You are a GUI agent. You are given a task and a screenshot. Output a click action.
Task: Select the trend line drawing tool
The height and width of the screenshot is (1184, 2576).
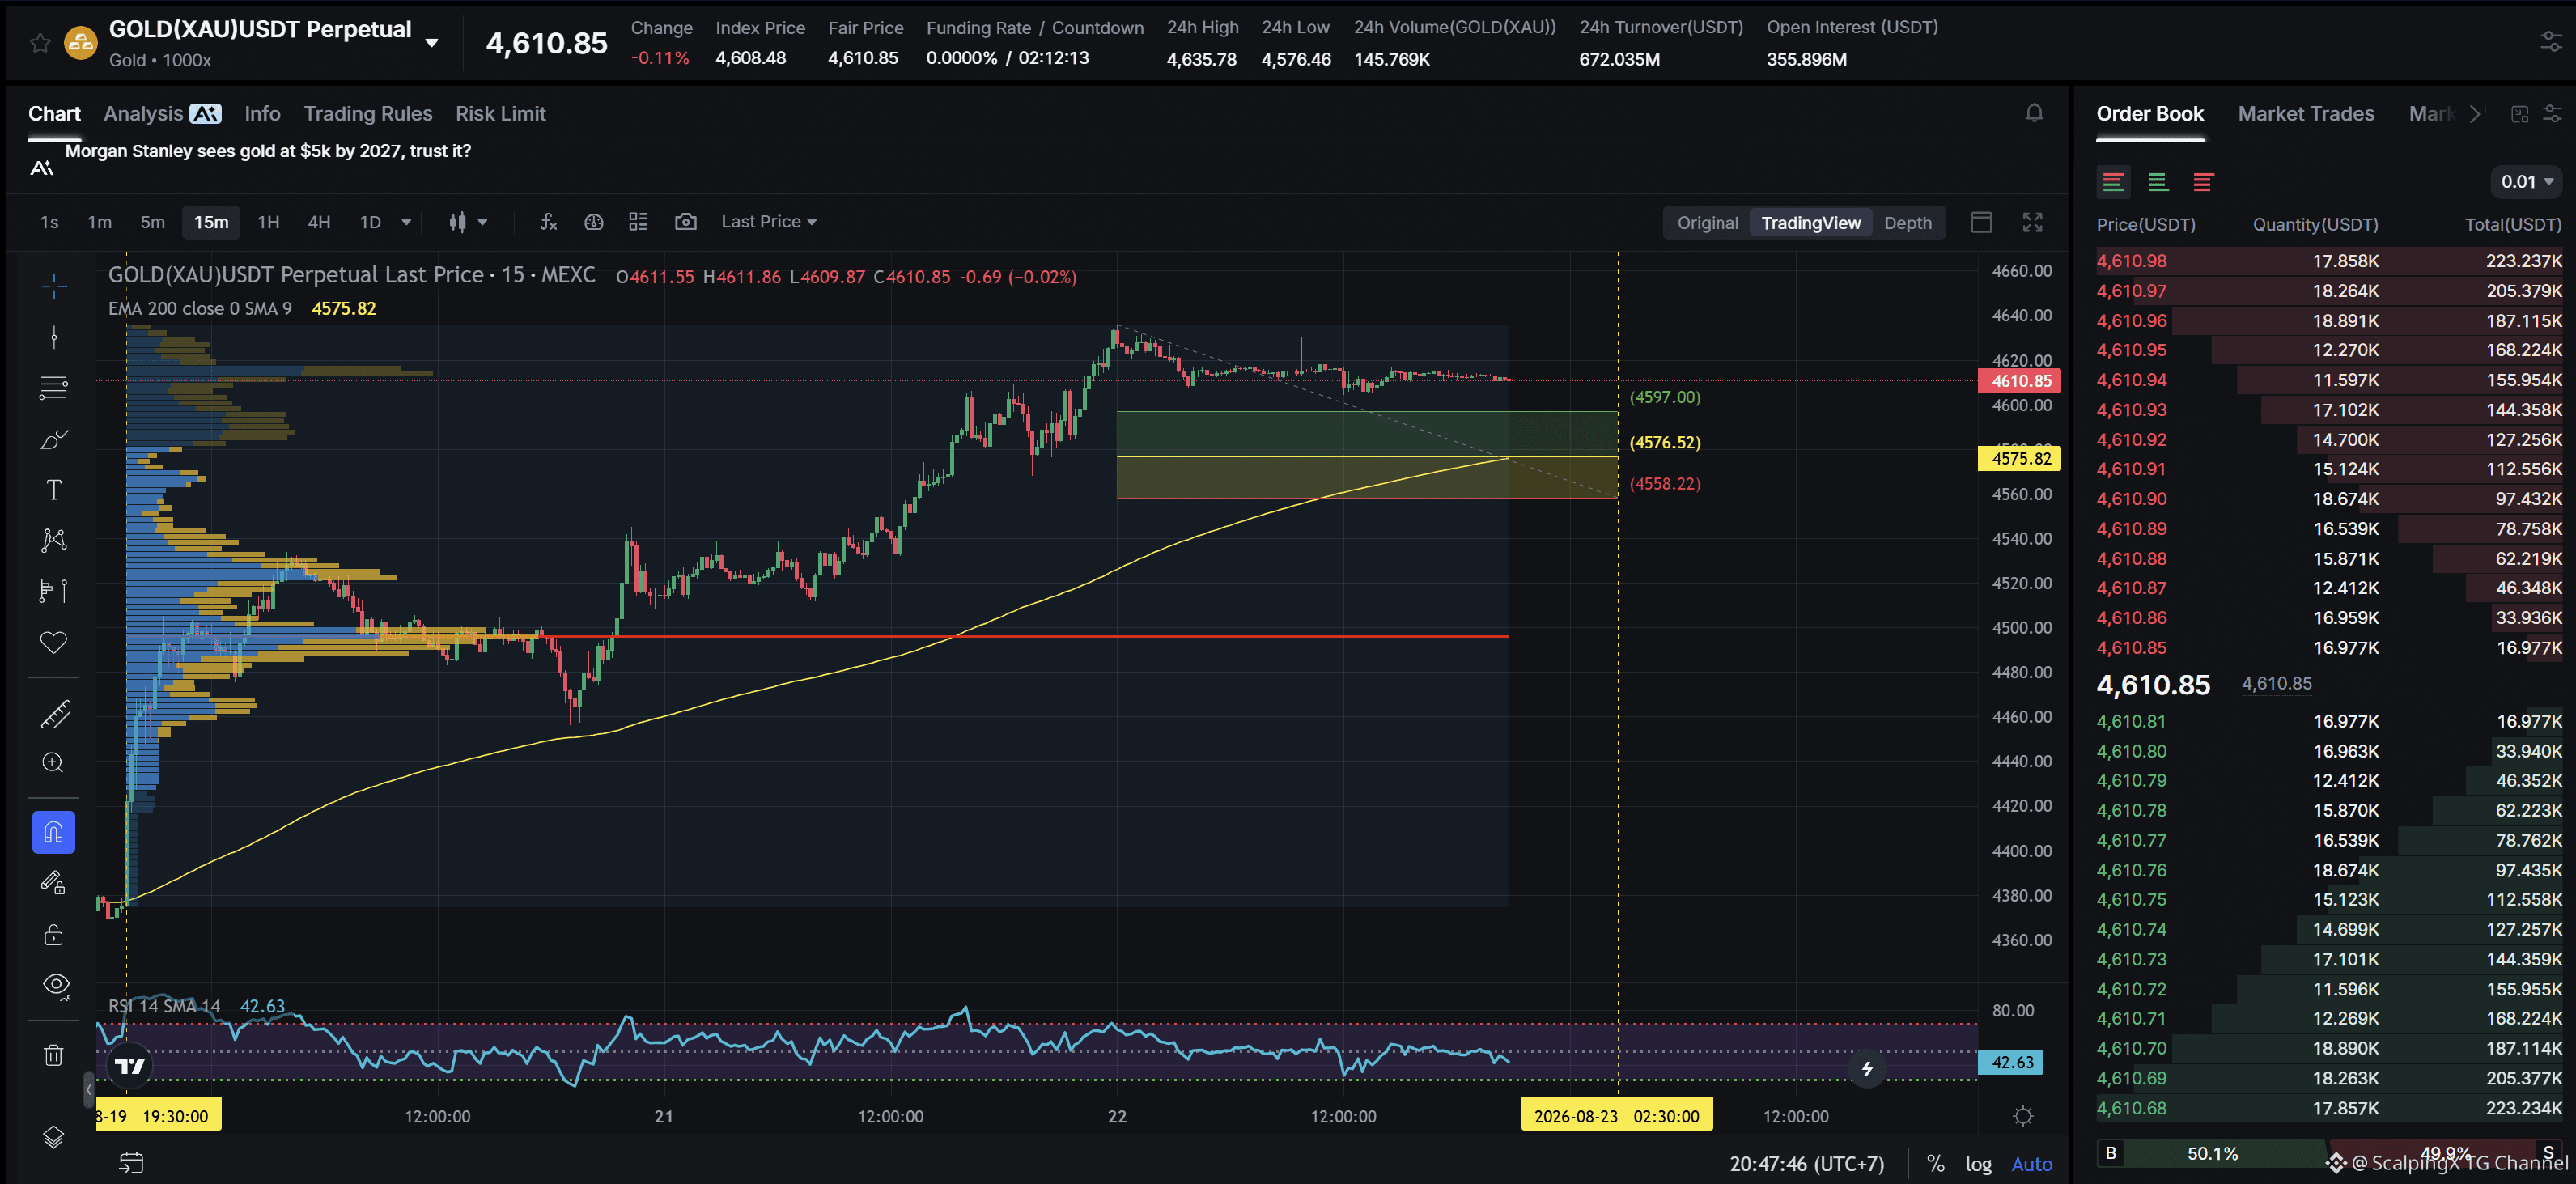[54, 337]
